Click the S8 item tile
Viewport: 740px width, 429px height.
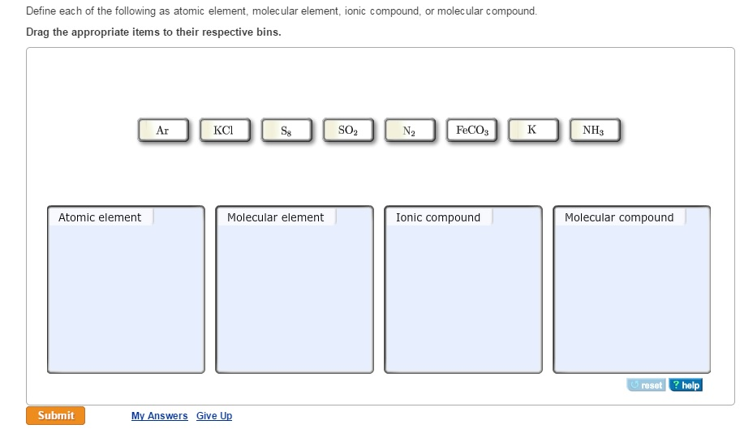[x=286, y=131]
